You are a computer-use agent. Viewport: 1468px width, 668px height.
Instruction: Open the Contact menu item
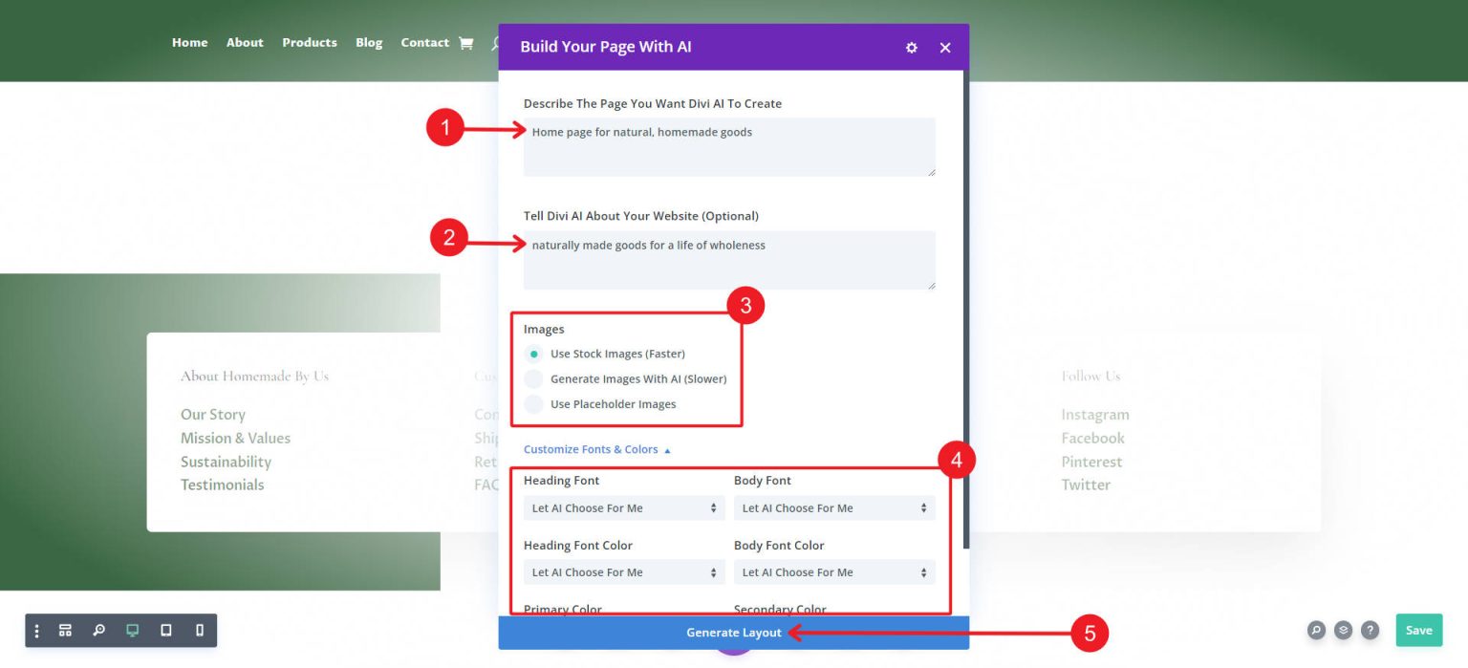coord(424,43)
